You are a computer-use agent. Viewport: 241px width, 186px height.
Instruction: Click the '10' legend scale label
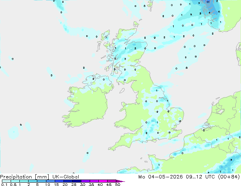48,184
